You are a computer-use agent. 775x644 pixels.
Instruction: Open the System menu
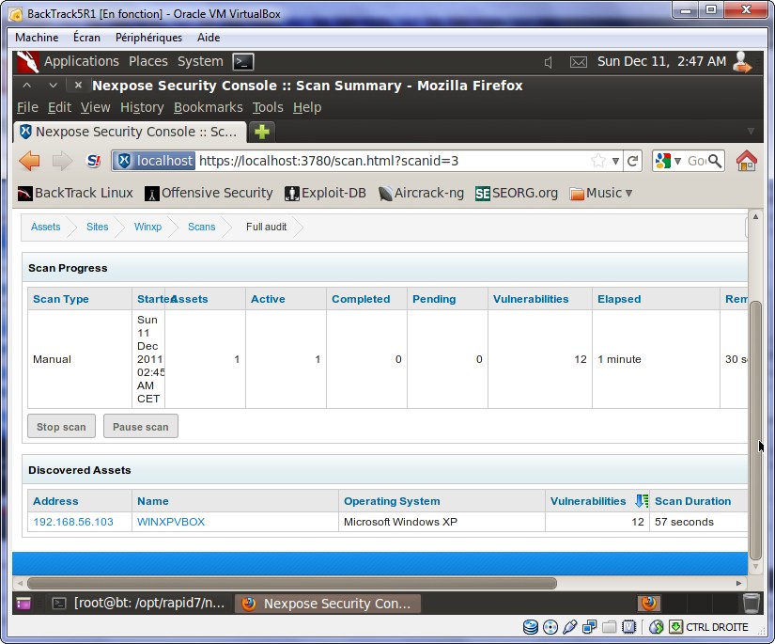click(x=200, y=61)
